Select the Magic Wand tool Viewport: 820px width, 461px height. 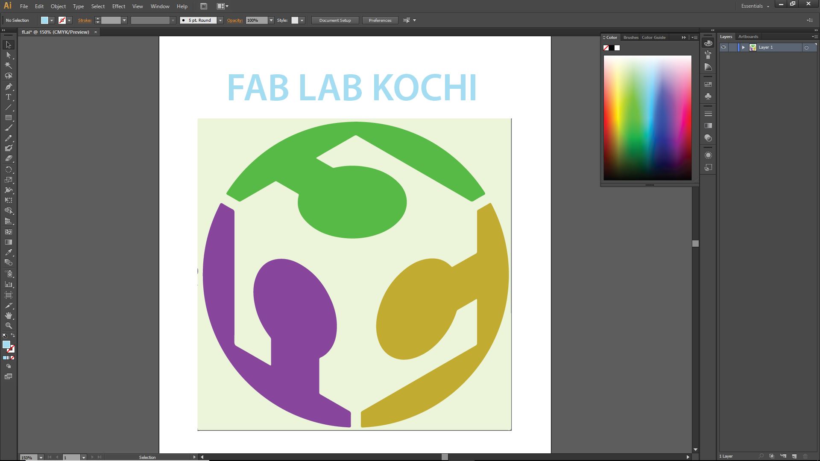coord(8,65)
